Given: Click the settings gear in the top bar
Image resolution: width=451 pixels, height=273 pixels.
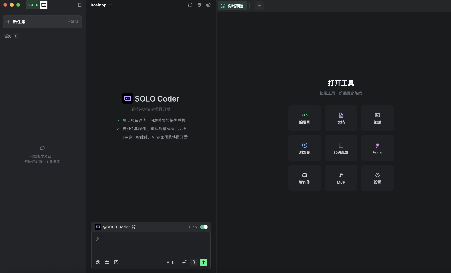Looking at the screenshot, I should 199,5.
